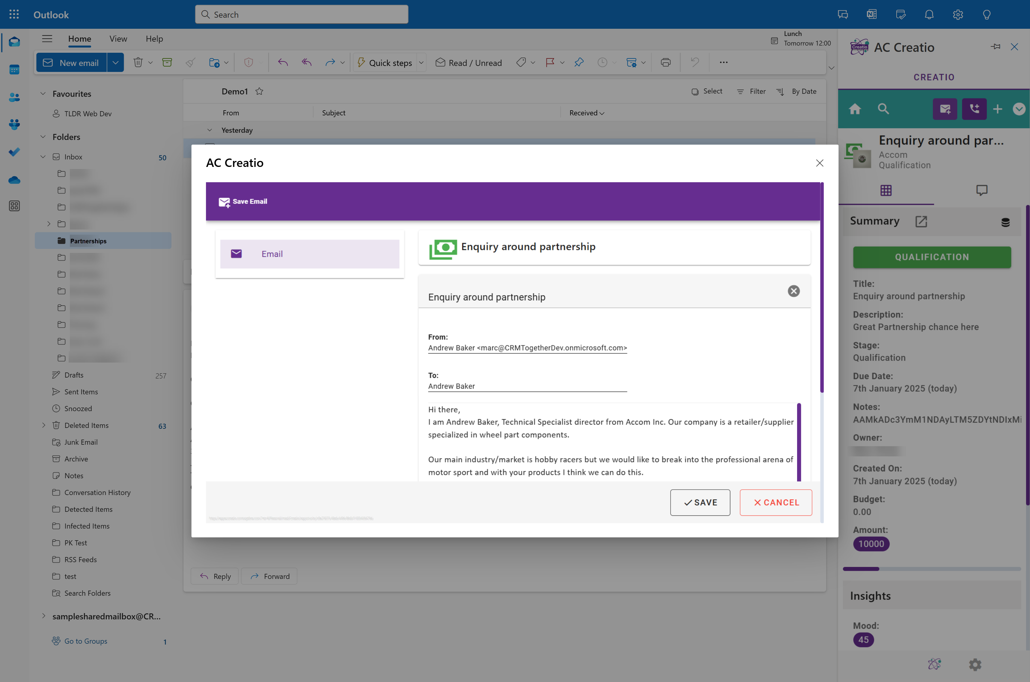Image resolution: width=1030 pixels, height=682 pixels.
Task: Click the Print icon in ribbon
Action: click(665, 63)
